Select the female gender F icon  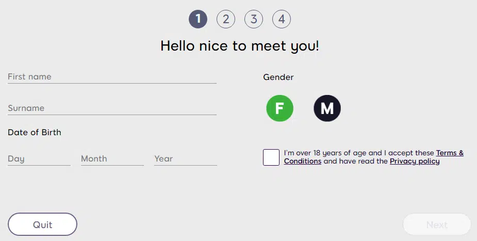[279, 108]
